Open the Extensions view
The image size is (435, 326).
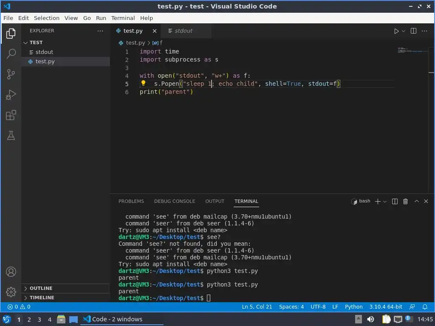coord(11,115)
